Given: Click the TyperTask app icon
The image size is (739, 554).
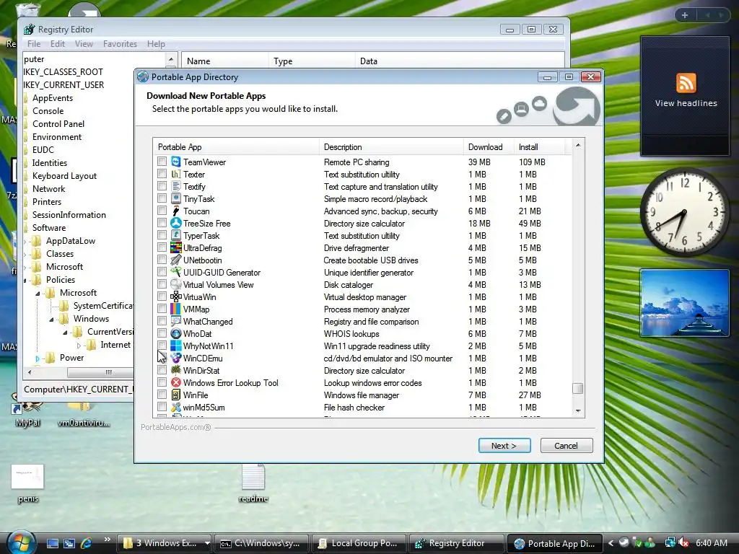Looking at the screenshot, I should (x=176, y=236).
